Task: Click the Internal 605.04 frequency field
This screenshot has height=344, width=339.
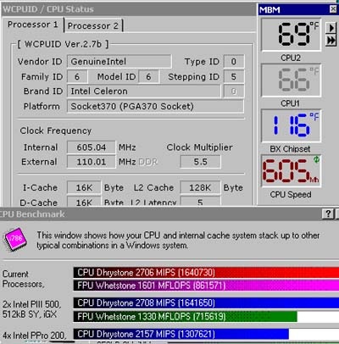Action: (91, 147)
